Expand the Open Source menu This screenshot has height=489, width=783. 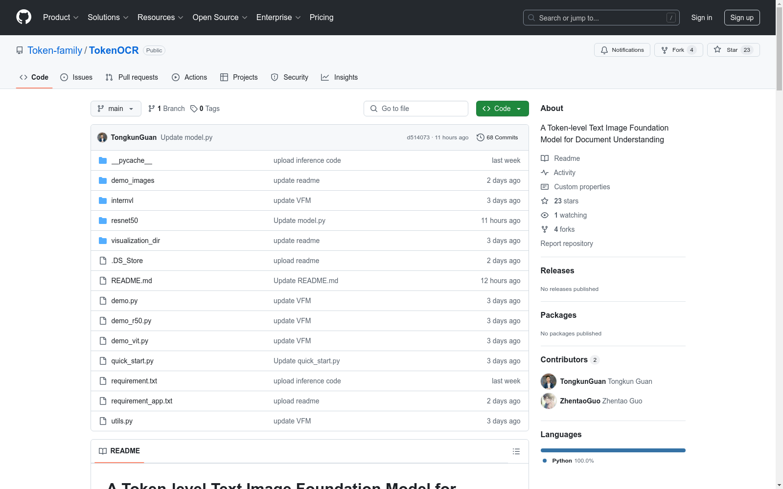220,18
